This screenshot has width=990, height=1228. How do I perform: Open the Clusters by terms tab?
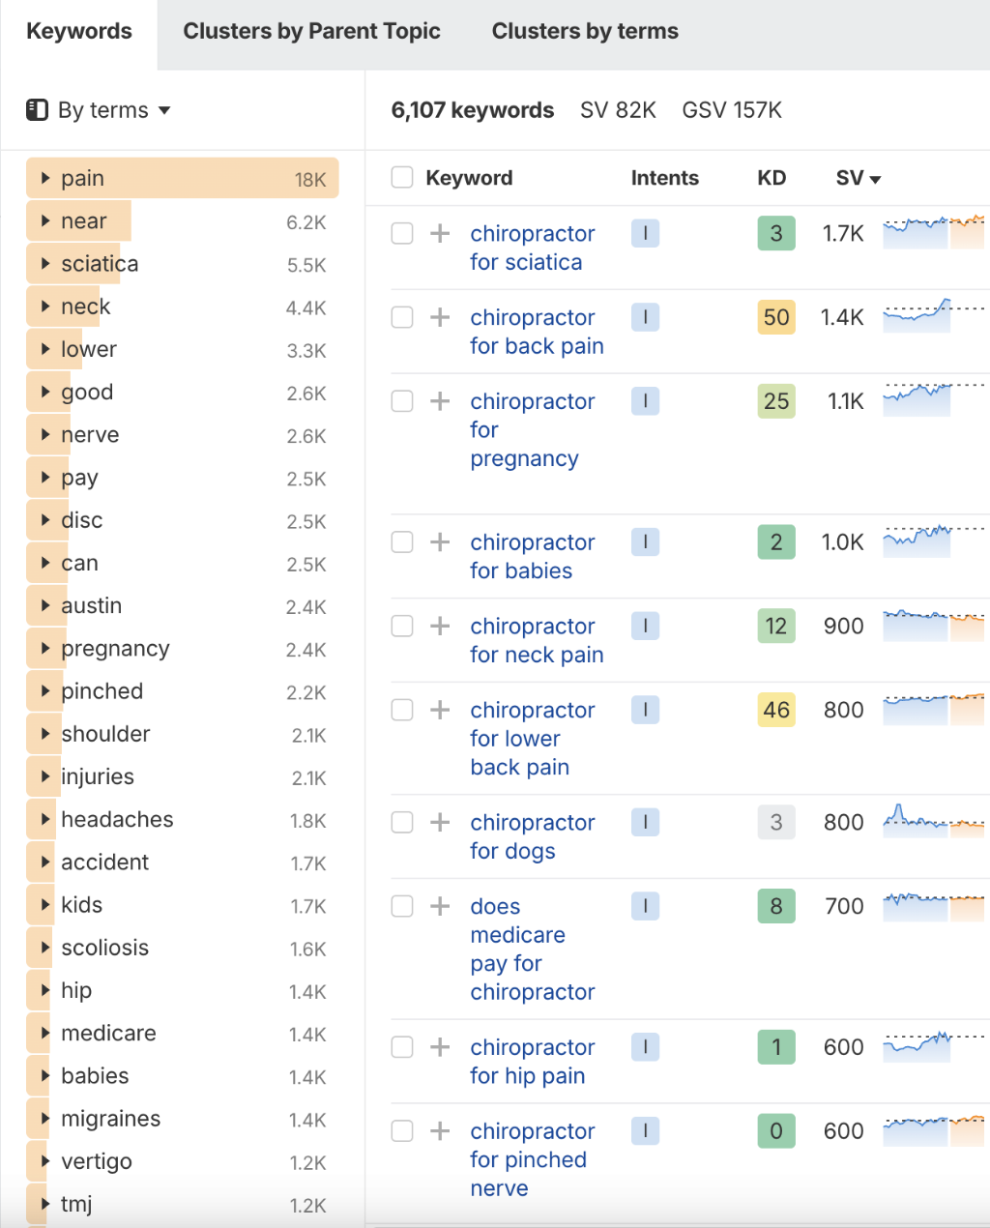tap(585, 32)
